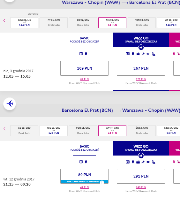The image size is (180, 198).
Task: Show earlier return dates with left chevron
Action: coord(4,129)
